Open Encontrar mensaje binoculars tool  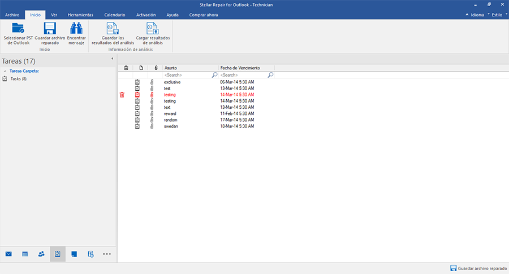click(x=76, y=28)
